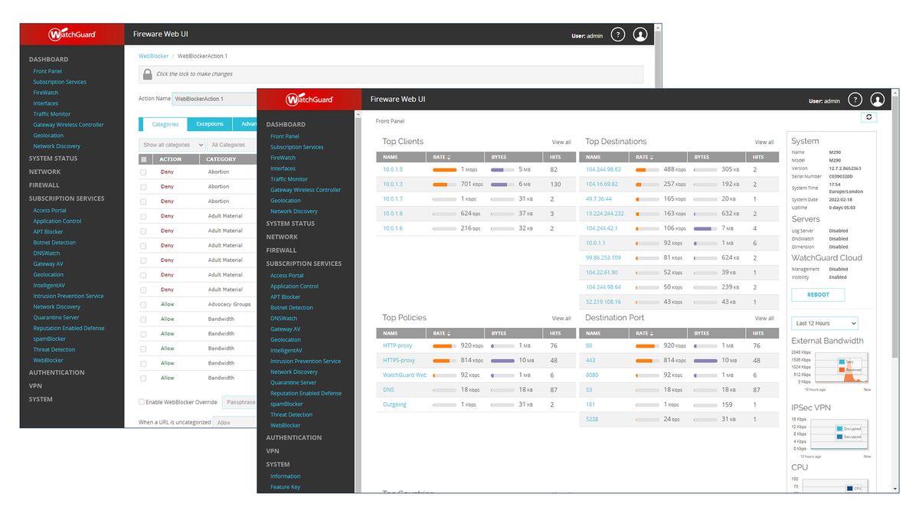Click the help icon in the front Fireware window

(x=855, y=100)
